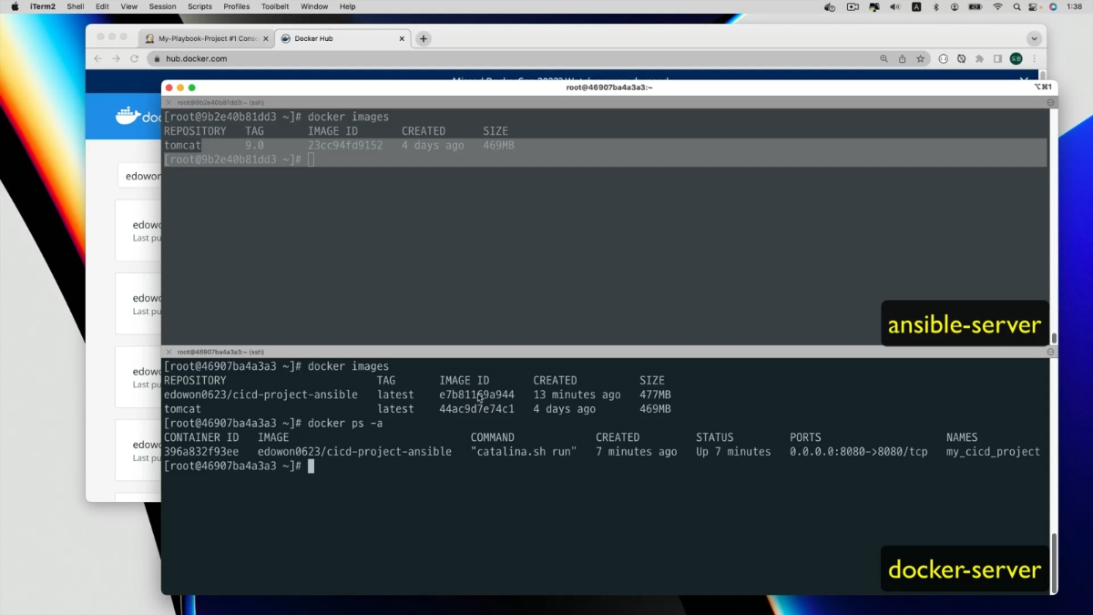Open Chrome extensions puzzle menu
Screen dimensions: 1093x615
point(979,58)
